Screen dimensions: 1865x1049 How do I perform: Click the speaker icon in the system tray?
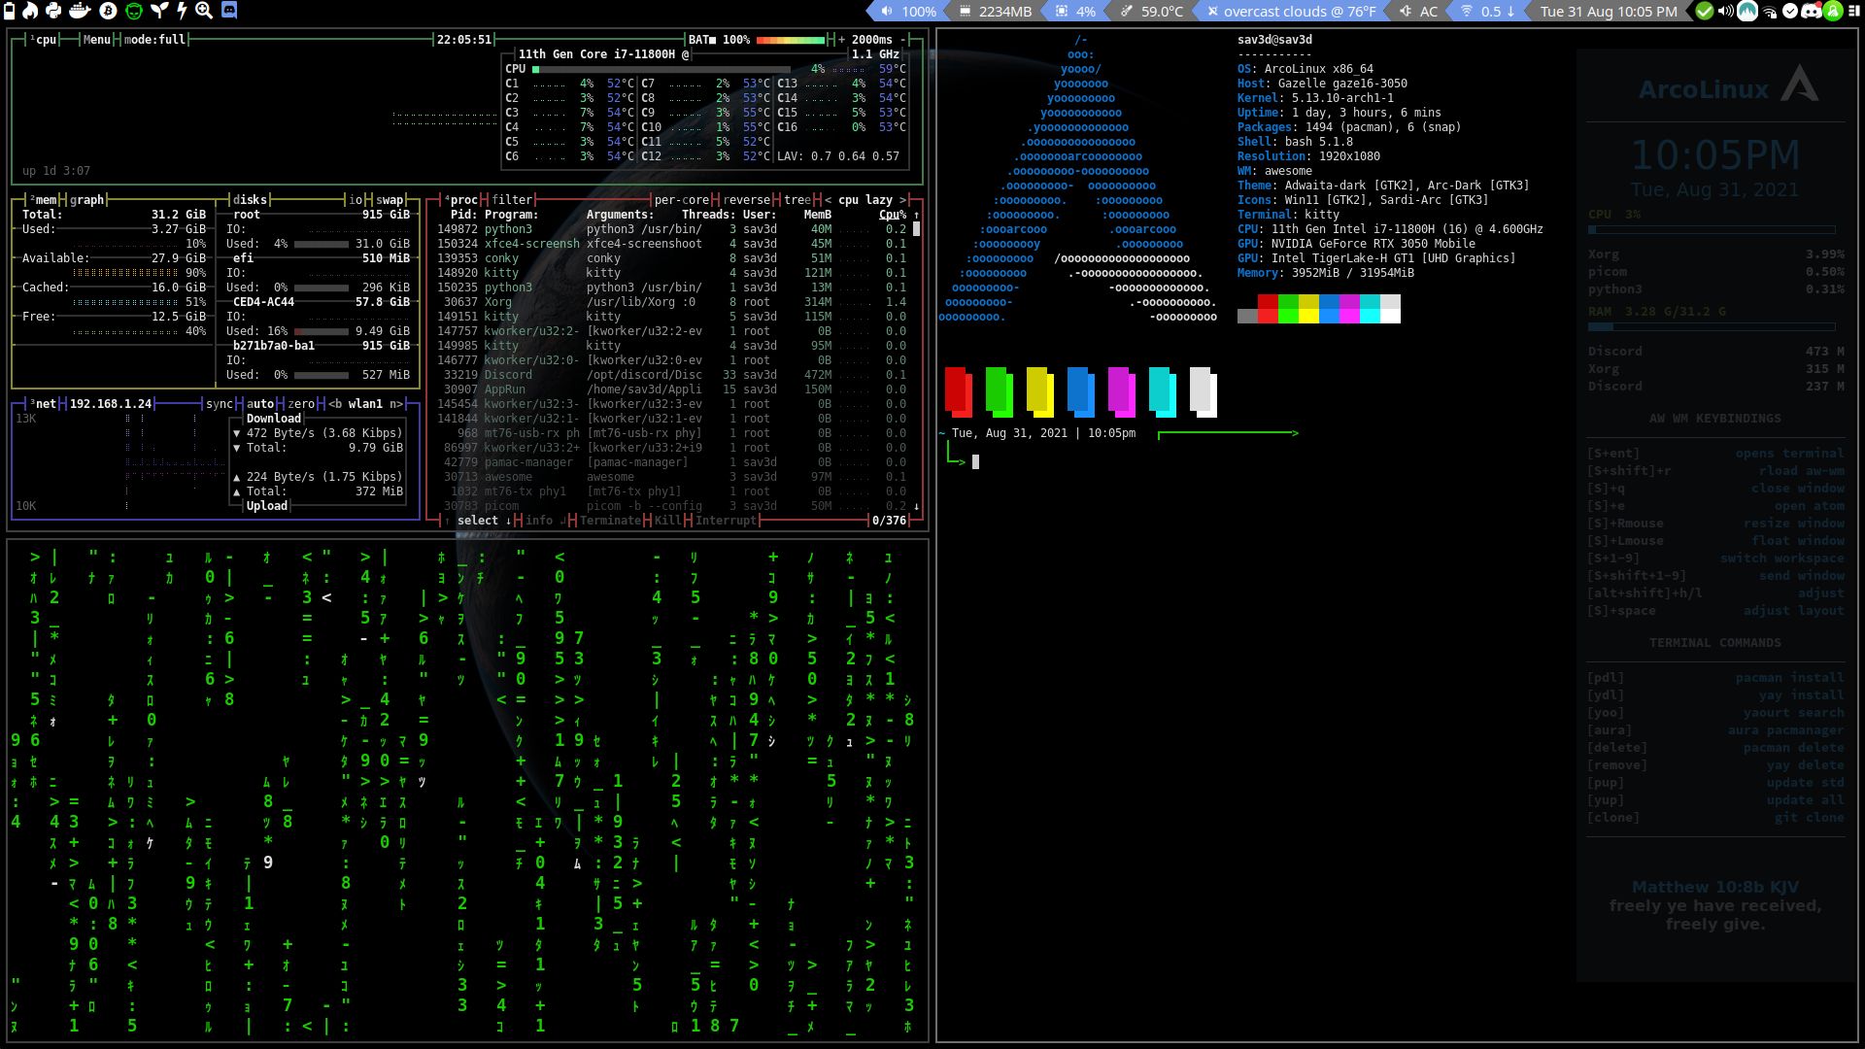click(x=1725, y=12)
